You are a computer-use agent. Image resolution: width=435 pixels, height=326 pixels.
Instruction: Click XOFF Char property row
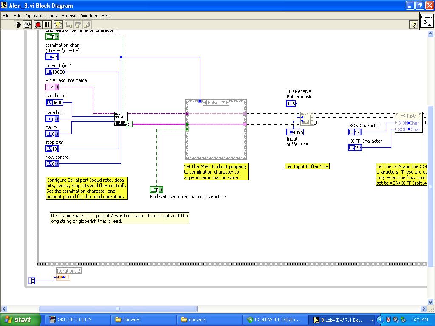click(x=408, y=129)
